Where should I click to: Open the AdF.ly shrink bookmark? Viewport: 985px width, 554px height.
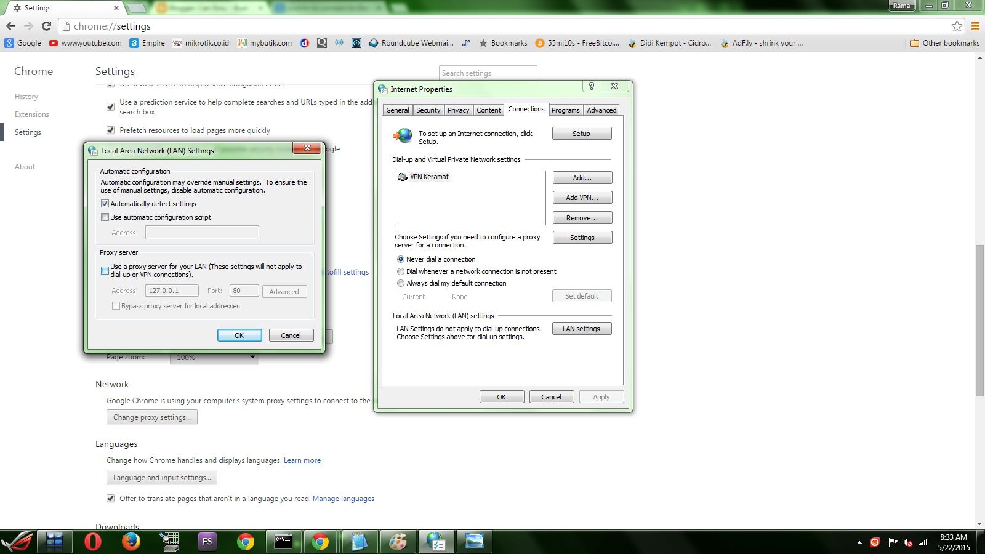click(762, 43)
